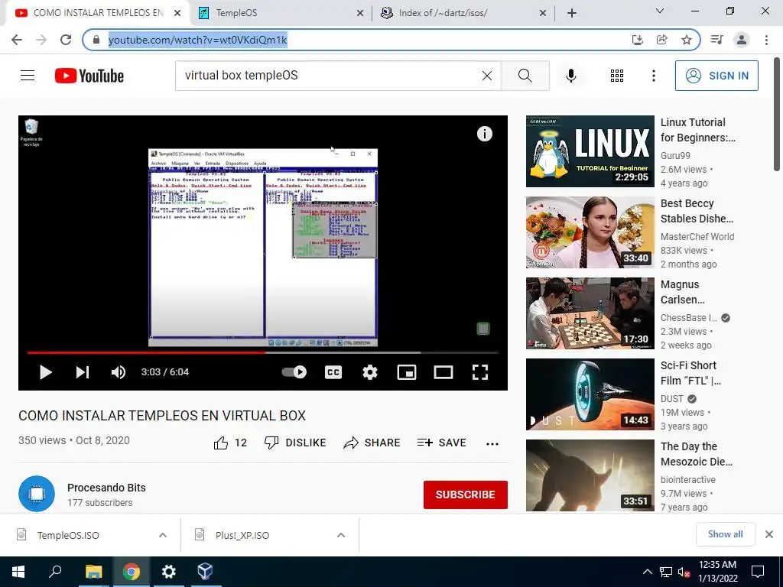The image size is (783, 587).
Task: Open a new browser tab
Action: coord(572,13)
